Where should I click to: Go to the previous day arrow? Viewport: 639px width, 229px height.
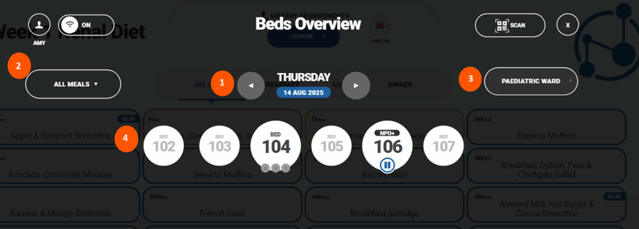click(251, 85)
